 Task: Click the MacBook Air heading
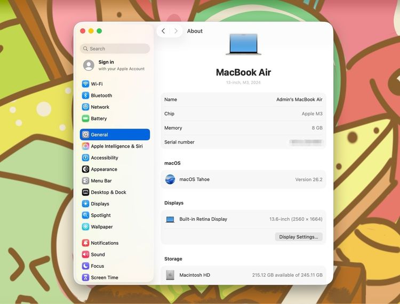tap(243, 72)
